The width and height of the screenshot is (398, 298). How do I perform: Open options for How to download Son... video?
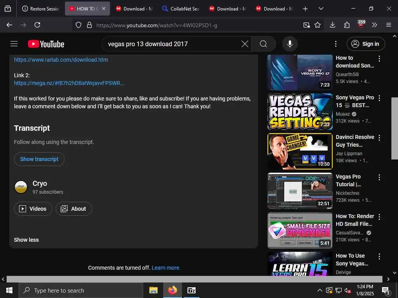[x=379, y=59]
